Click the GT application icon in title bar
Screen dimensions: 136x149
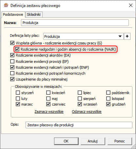[x=6, y=5]
